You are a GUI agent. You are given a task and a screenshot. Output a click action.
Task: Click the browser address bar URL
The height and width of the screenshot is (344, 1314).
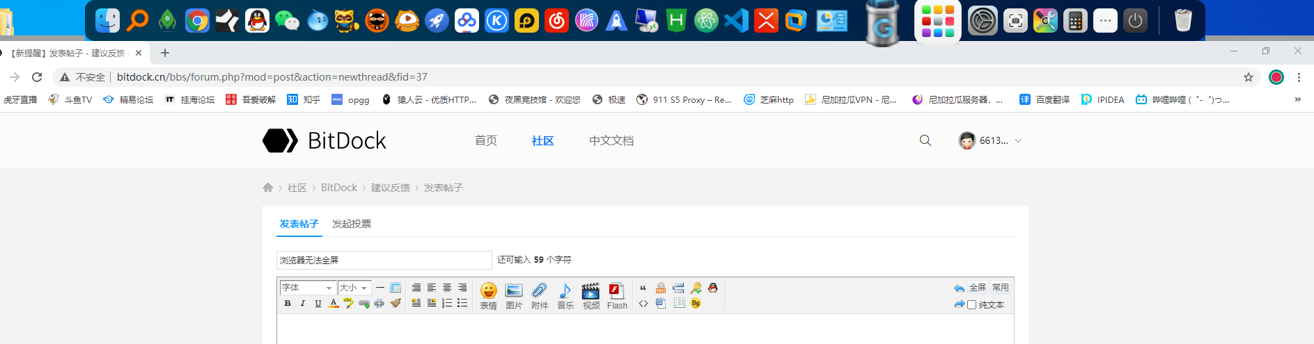click(272, 77)
